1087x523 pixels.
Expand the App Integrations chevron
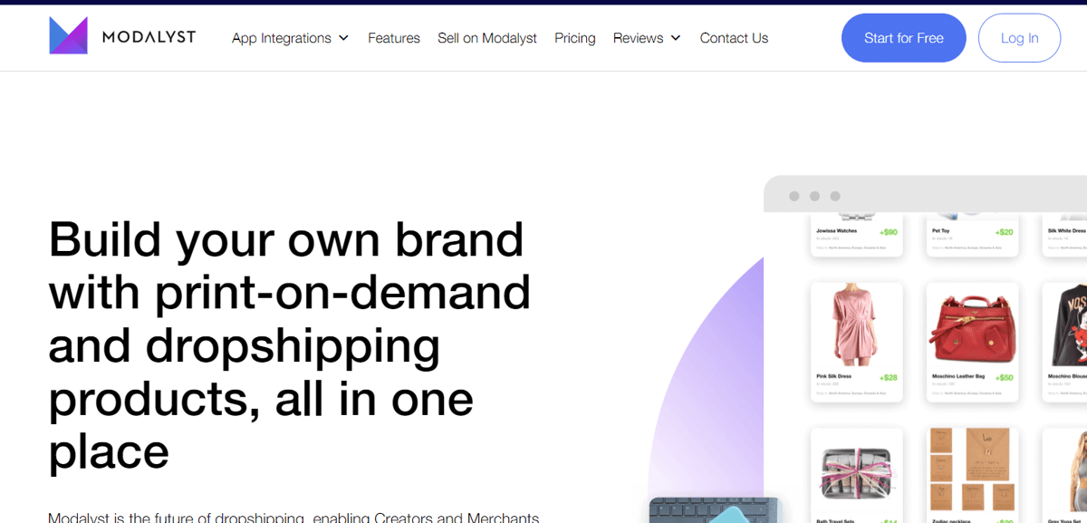click(x=343, y=38)
